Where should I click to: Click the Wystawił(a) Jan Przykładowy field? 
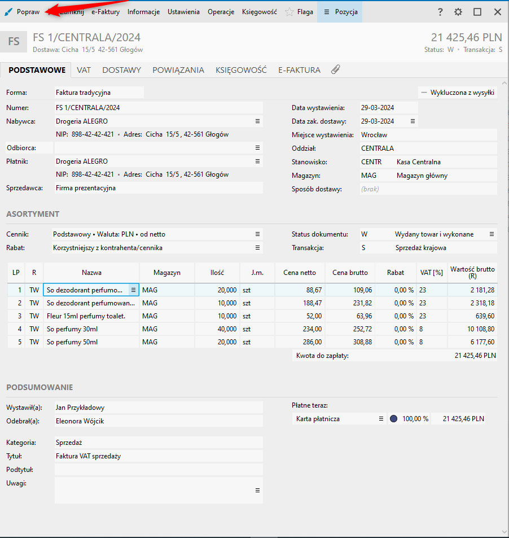[x=159, y=408]
